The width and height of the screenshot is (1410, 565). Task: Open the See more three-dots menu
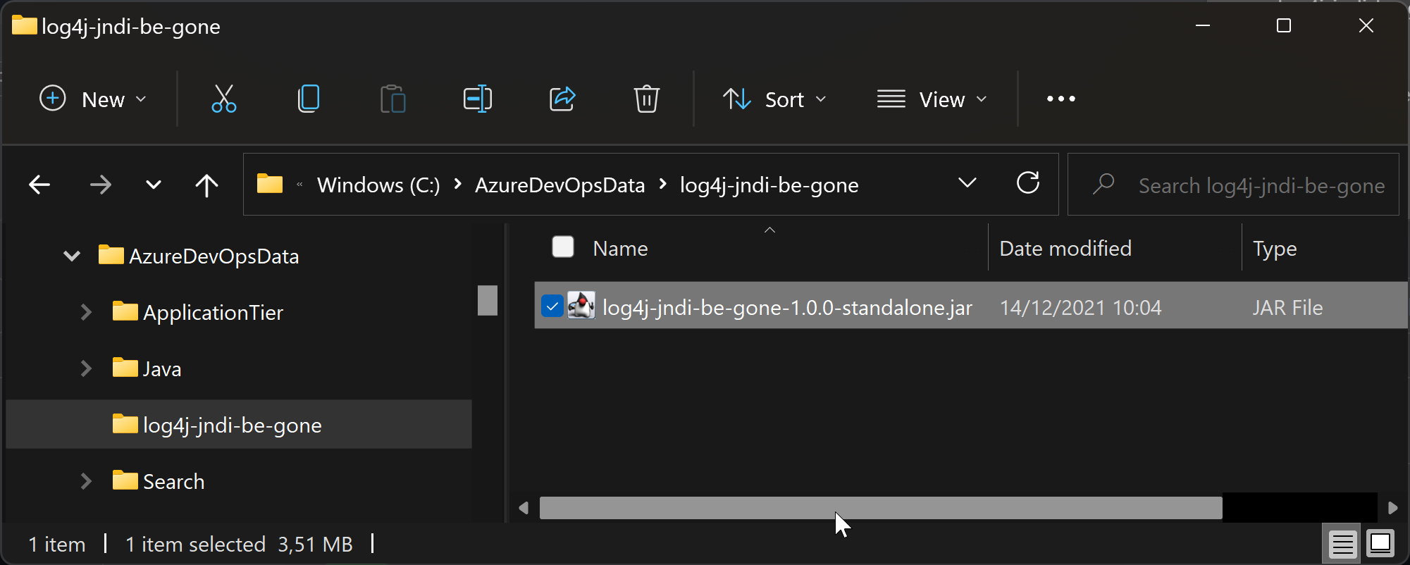(1061, 99)
